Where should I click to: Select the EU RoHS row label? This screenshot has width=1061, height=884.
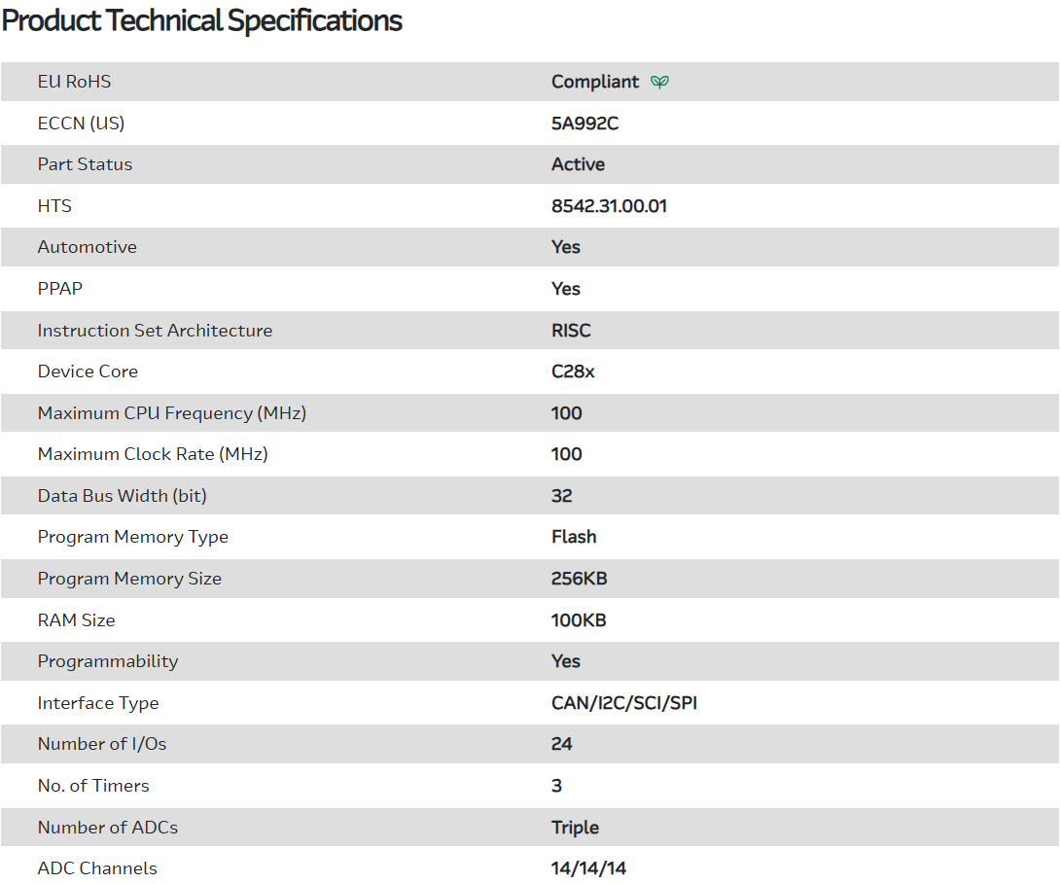click(74, 82)
